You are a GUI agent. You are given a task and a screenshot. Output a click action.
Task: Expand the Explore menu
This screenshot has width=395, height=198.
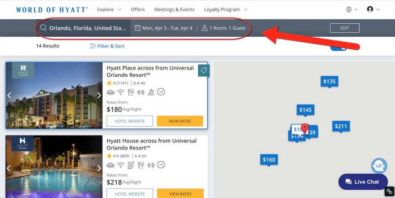click(x=109, y=10)
